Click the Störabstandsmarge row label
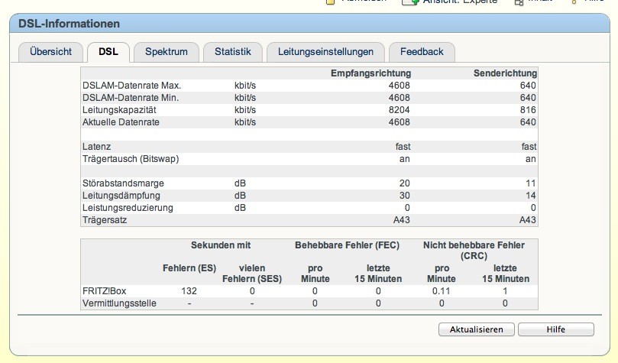618x363 pixels. pyautogui.click(x=123, y=183)
